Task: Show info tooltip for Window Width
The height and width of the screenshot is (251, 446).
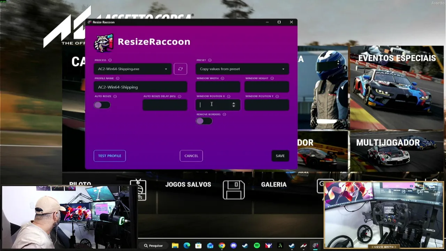Action: click(222, 78)
